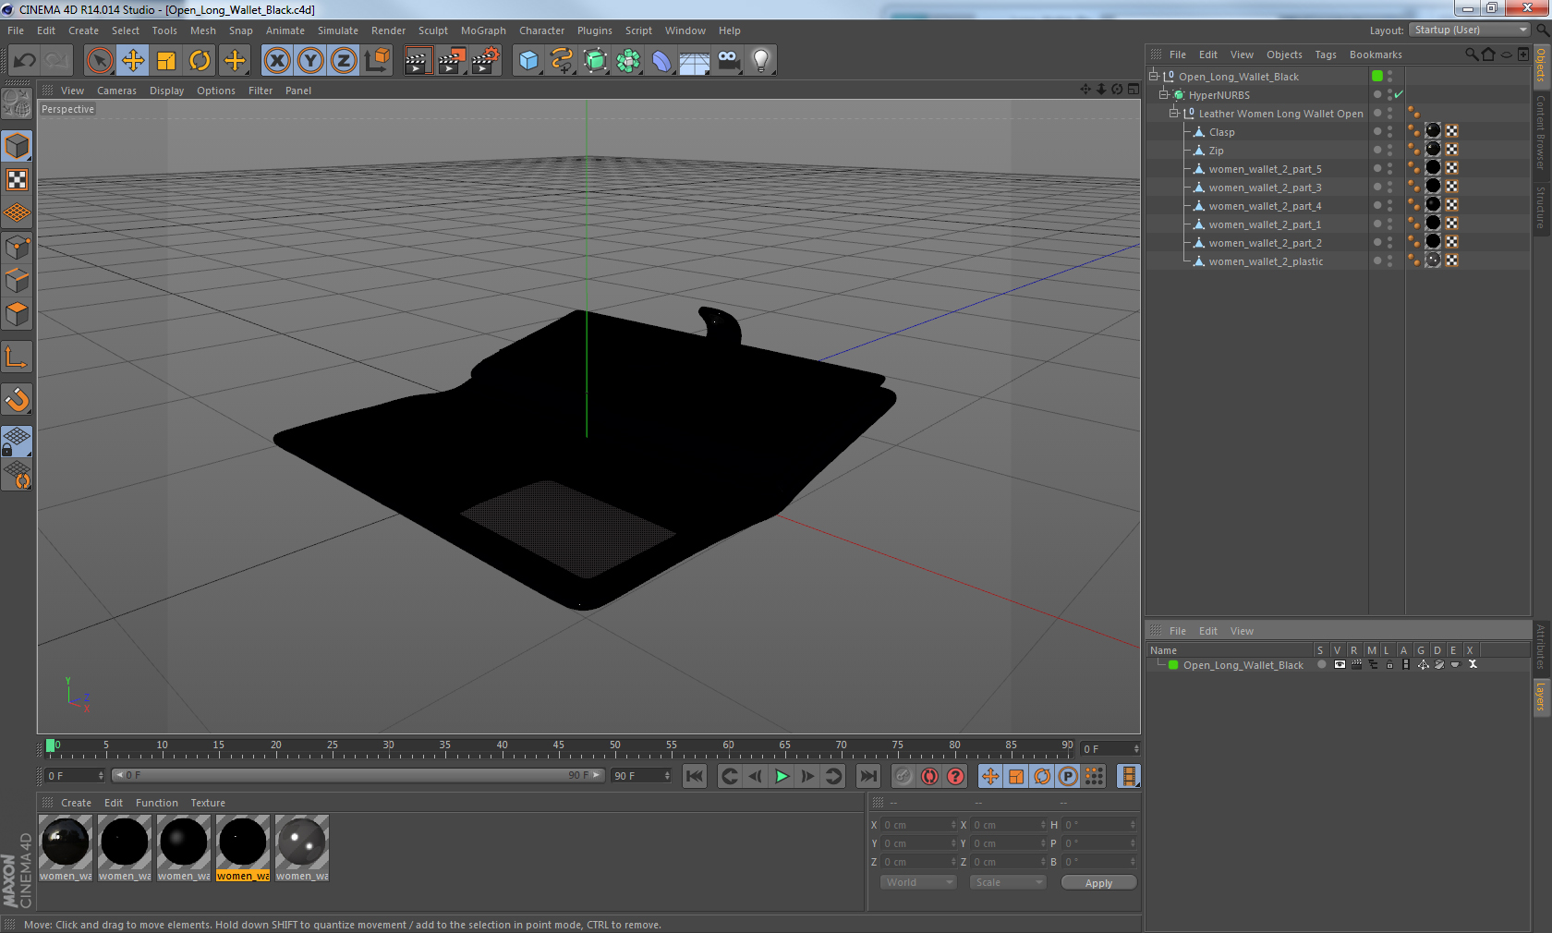Select the first glossy material swatch
Viewport: 1552px width, 933px height.
click(x=66, y=848)
